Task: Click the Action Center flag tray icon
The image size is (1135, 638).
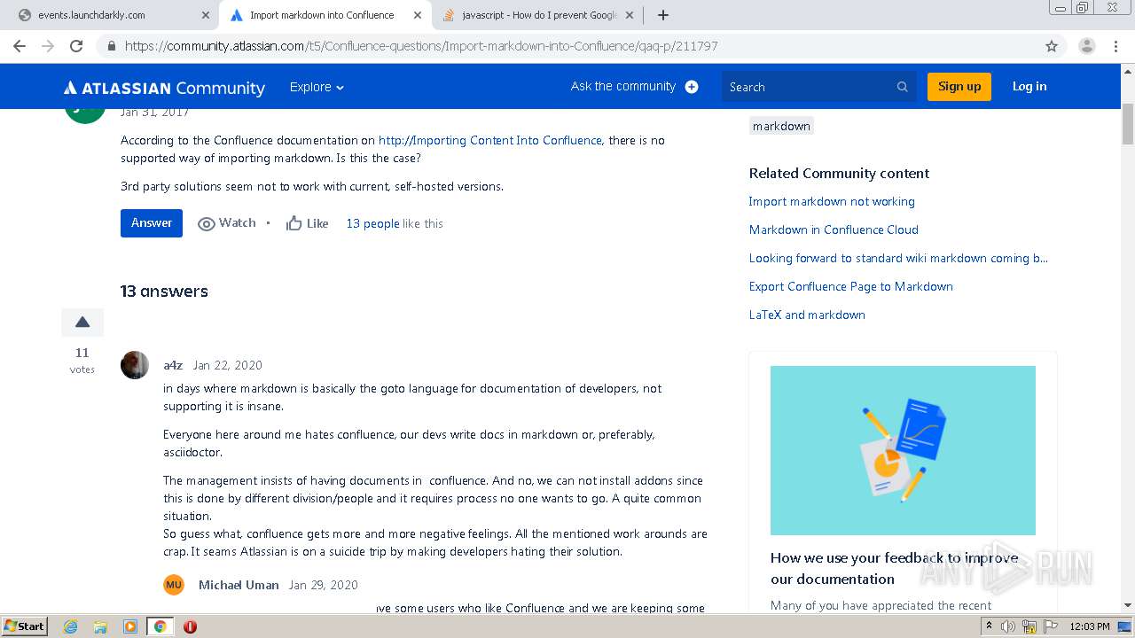Action: 1050,626
